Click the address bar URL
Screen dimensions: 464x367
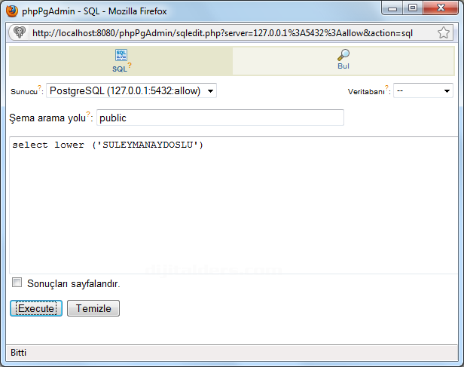point(222,33)
